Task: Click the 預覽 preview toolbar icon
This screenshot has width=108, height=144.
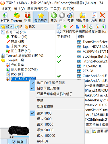Action: click(70, 17)
